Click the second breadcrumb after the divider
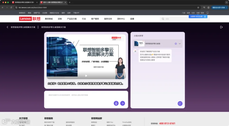 pos(53,27)
